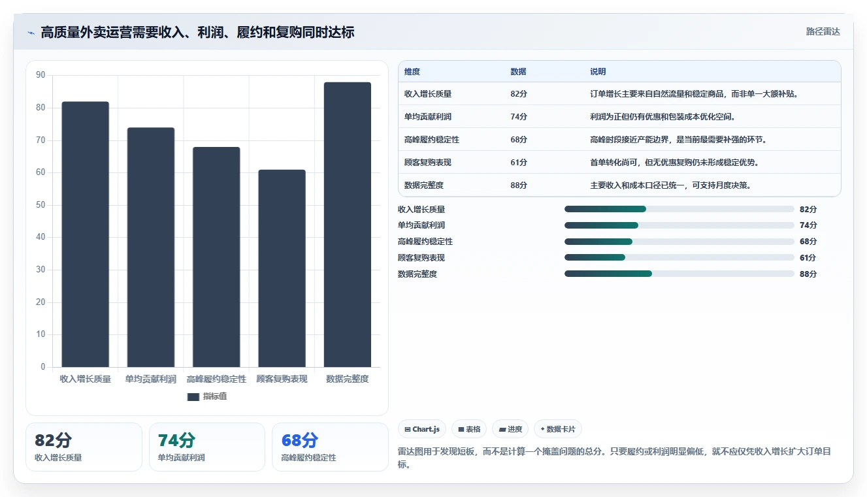This screenshot has width=867, height=497.
Task: Click the 收入增长质量 bar in the chart
Action: tap(86, 234)
